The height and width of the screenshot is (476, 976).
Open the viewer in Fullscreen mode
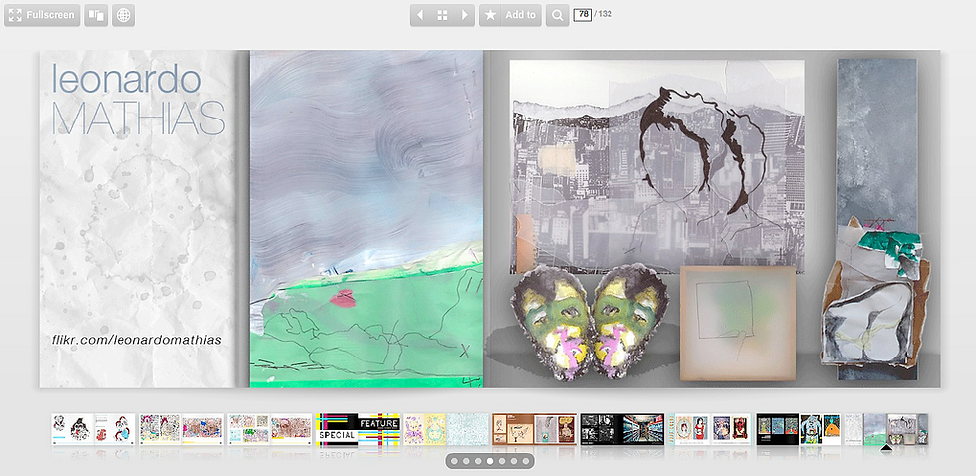click(x=42, y=15)
